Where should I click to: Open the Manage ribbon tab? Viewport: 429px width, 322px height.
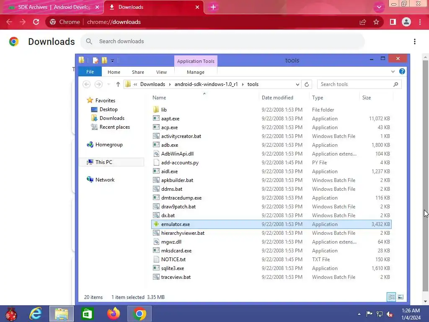click(196, 72)
